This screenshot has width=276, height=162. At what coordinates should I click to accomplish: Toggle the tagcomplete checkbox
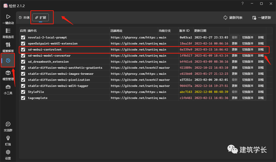pyautogui.click(x=23, y=98)
